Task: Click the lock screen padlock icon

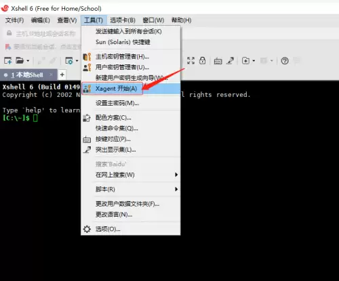Action: [202, 60]
